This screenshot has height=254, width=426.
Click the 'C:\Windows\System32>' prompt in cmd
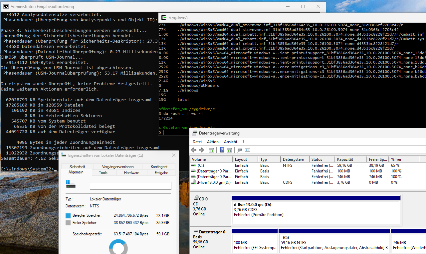tap(27, 169)
